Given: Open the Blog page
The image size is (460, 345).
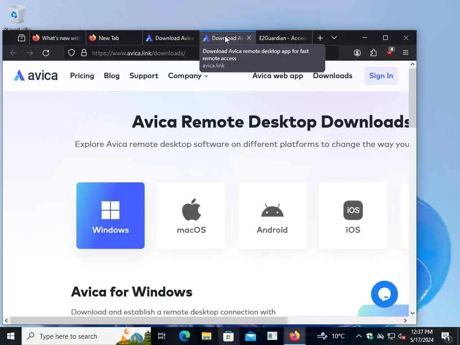Looking at the screenshot, I should (112, 75).
